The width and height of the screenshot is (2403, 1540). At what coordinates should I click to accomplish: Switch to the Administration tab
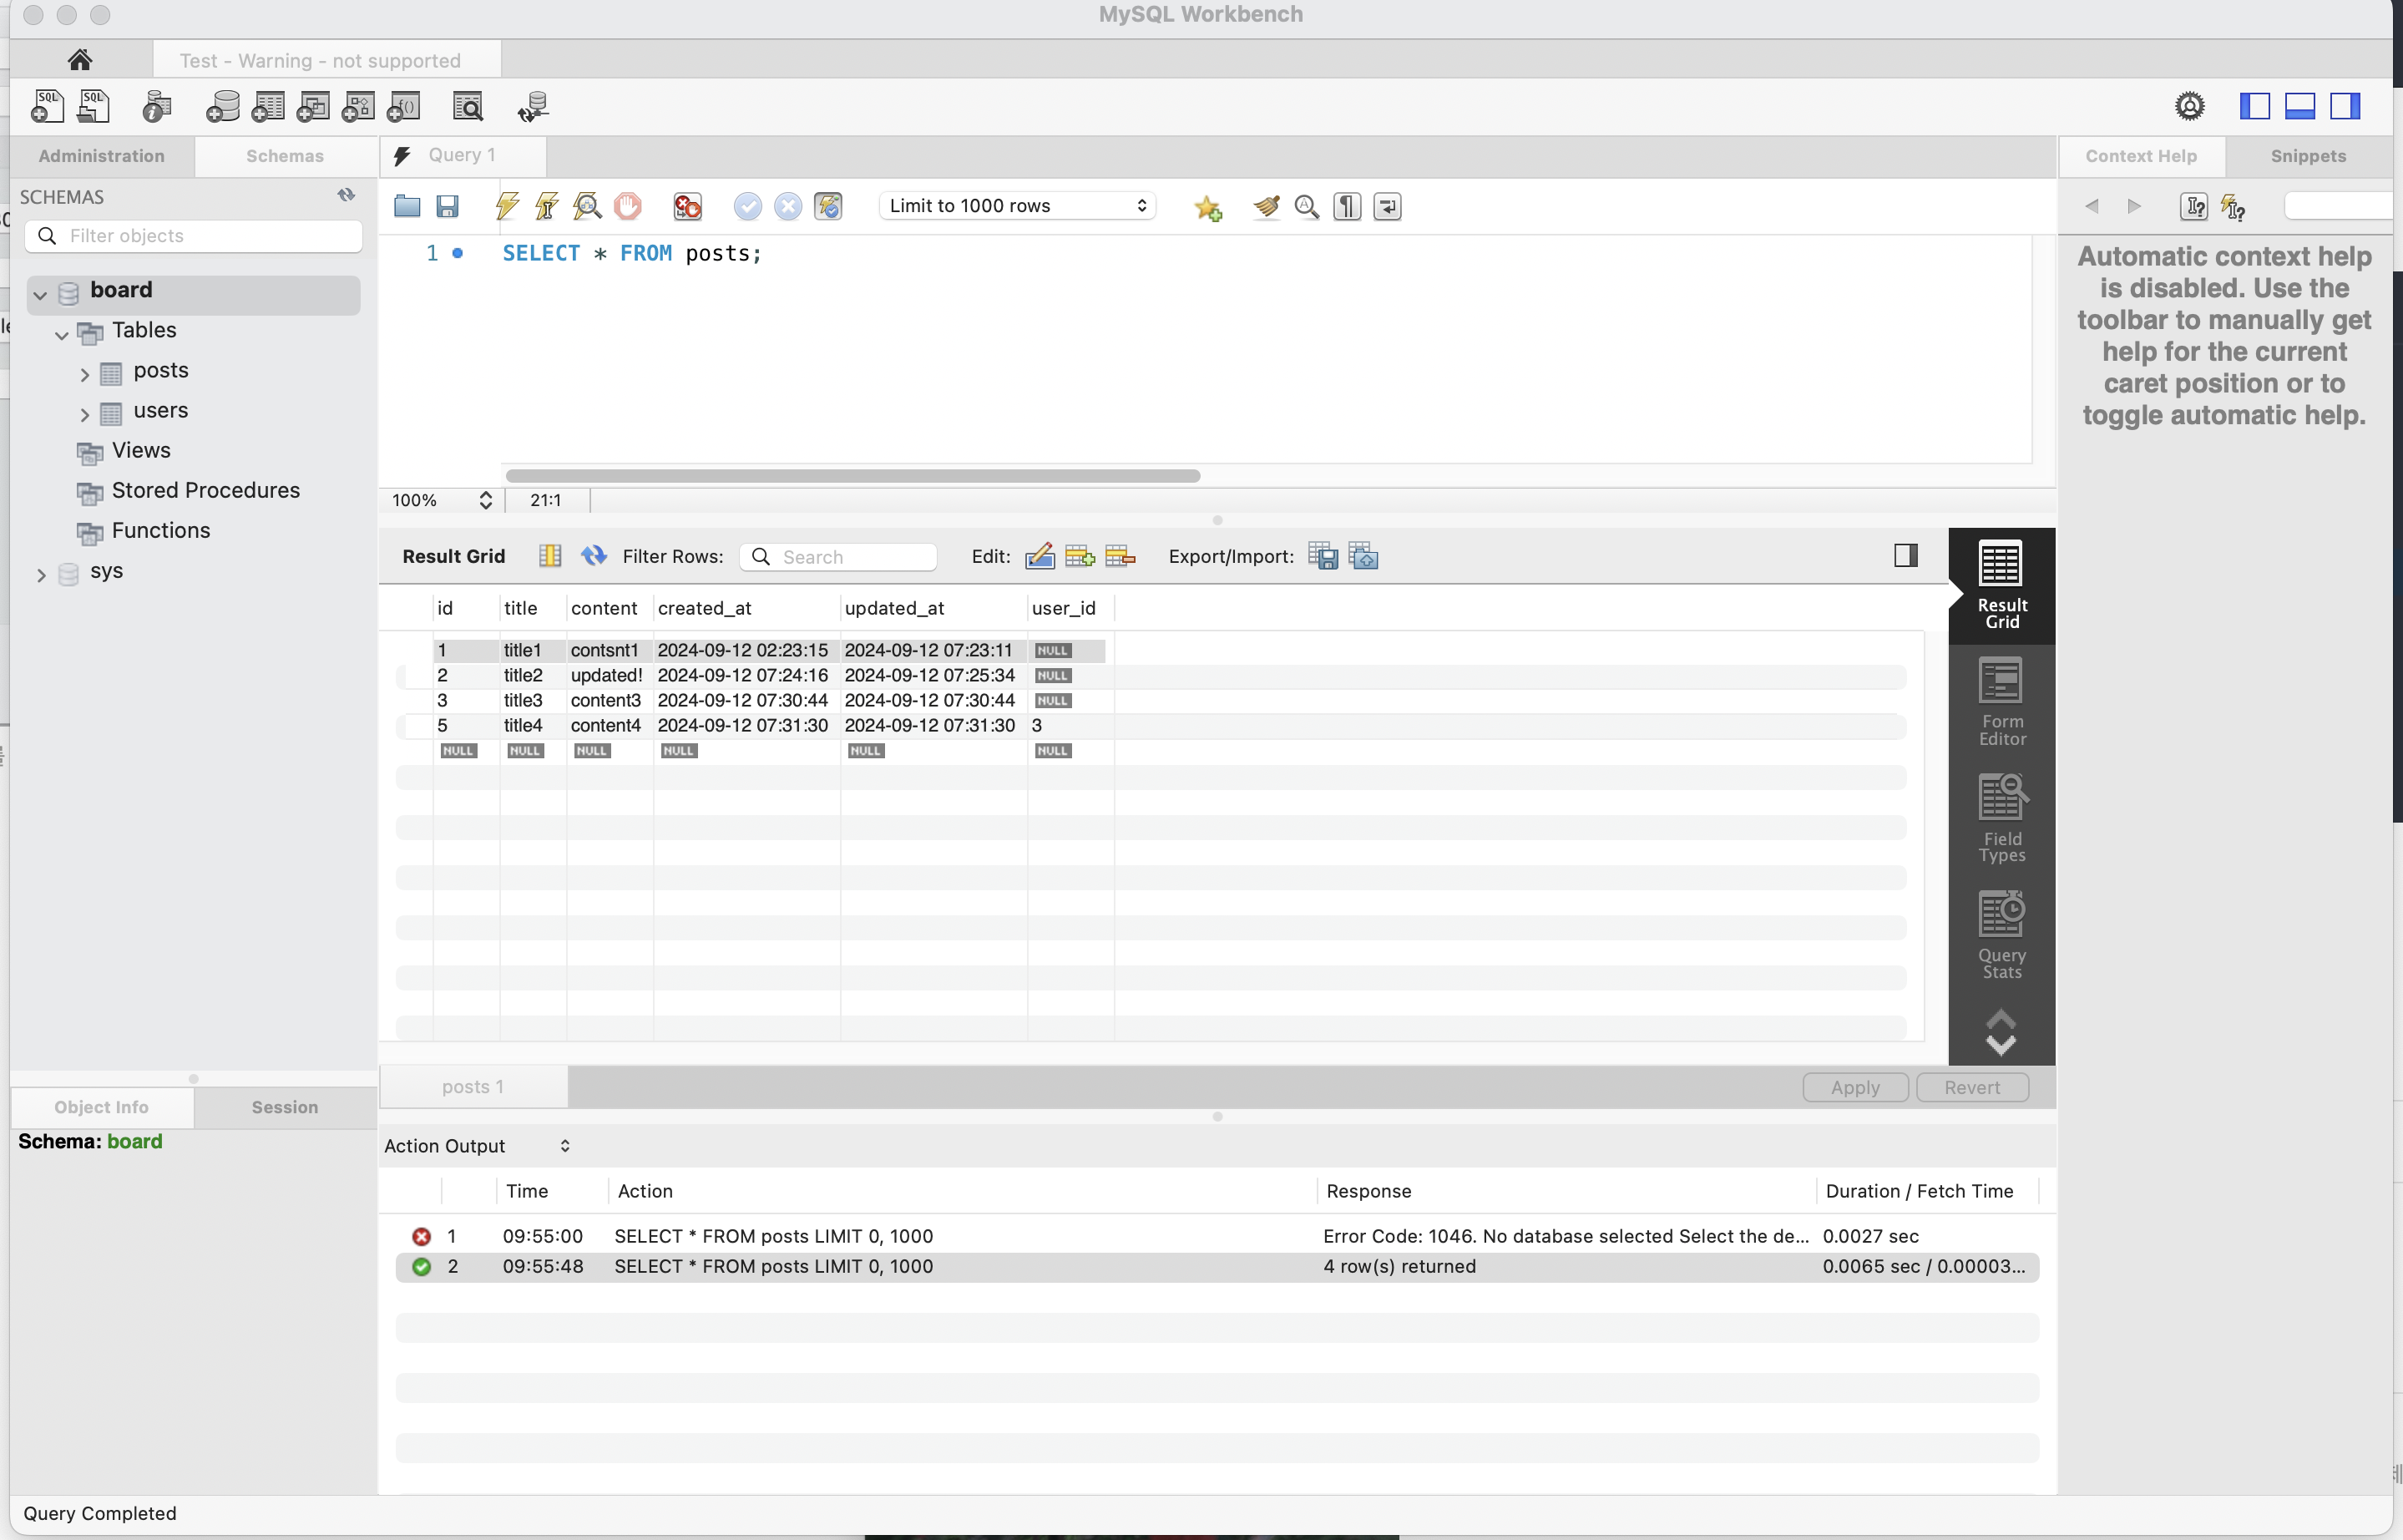(102, 156)
